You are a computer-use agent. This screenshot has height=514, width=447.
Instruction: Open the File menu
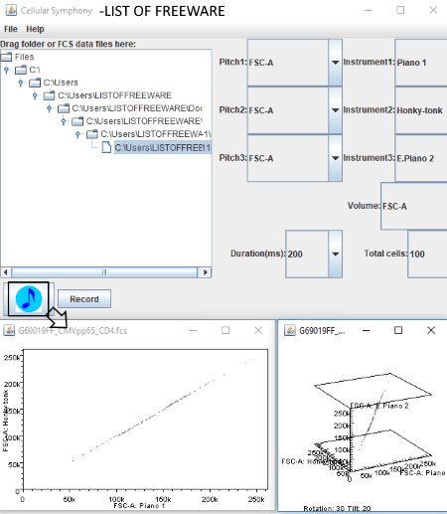(11, 29)
